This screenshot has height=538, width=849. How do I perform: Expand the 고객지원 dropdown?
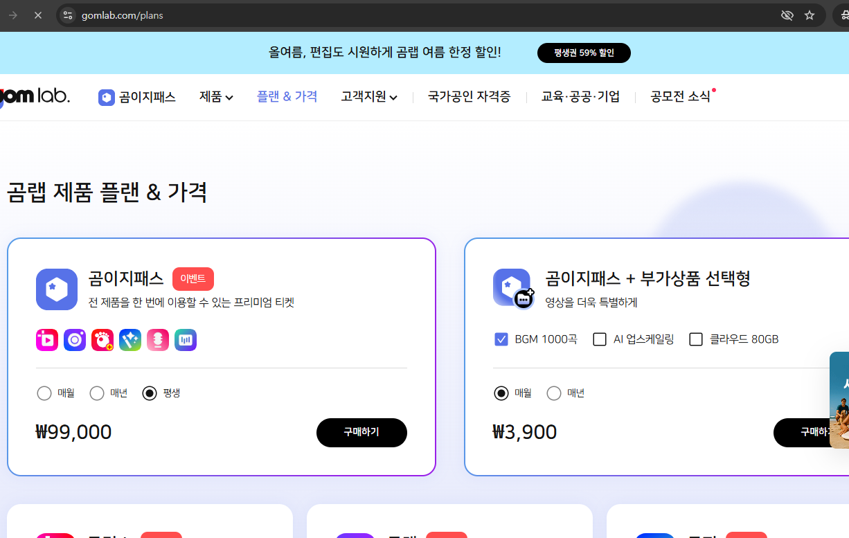coord(369,97)
